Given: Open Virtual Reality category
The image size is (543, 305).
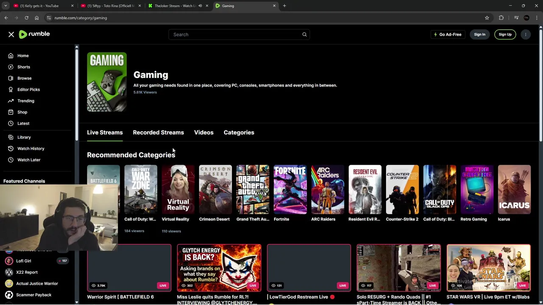Looking at the screenshot, I should pos(178,189).
